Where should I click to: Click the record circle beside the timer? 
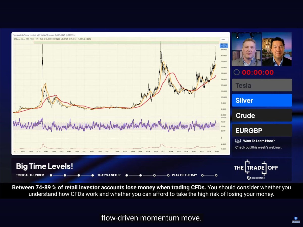point(236,72)
